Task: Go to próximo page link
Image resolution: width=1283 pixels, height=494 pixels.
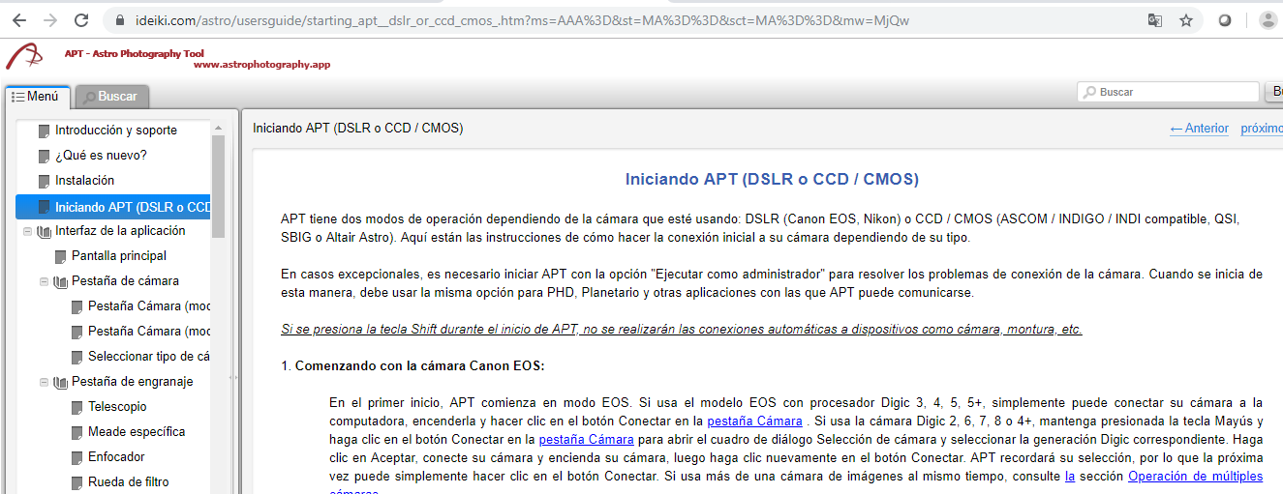Action: pyautogui.click(x=1262, y=129)
